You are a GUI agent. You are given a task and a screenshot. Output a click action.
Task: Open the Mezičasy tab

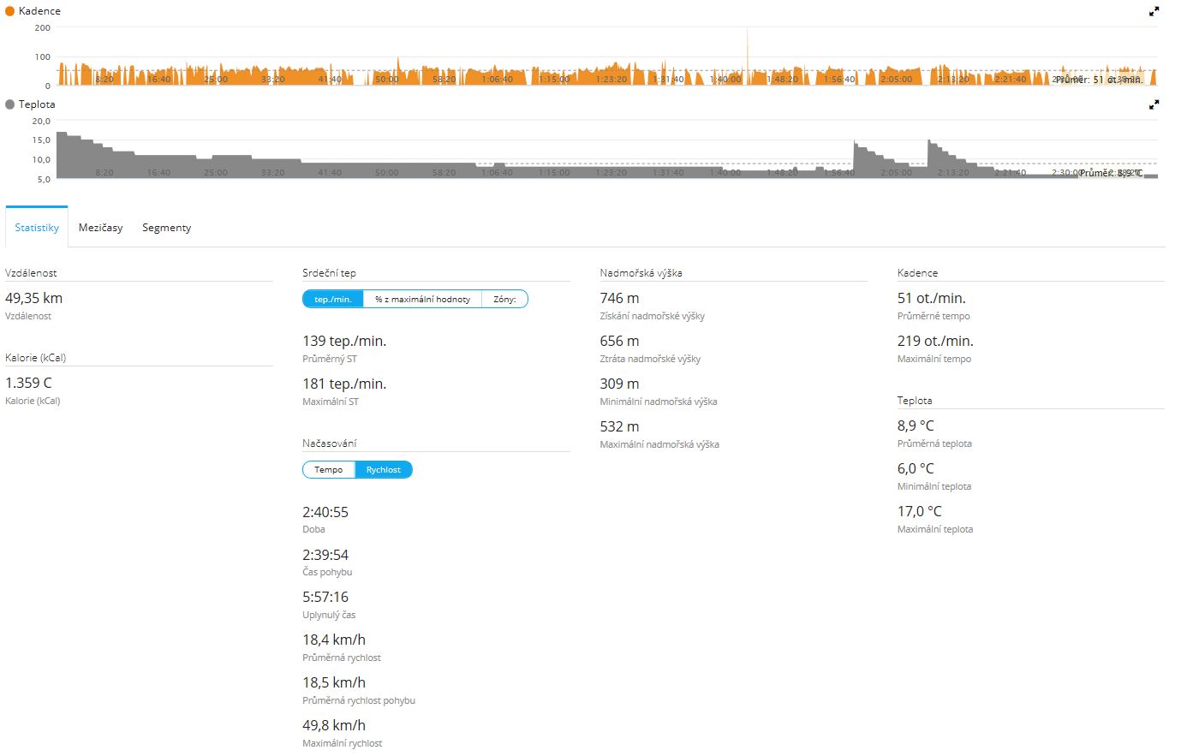pyautogui.click(x=100, y=228)
